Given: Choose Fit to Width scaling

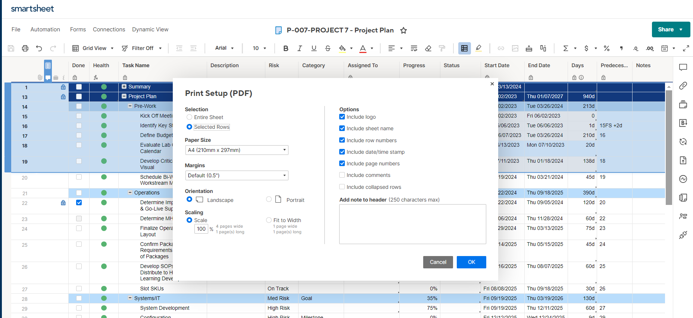Looking at the screenshot, I should (x=269, y=220).
